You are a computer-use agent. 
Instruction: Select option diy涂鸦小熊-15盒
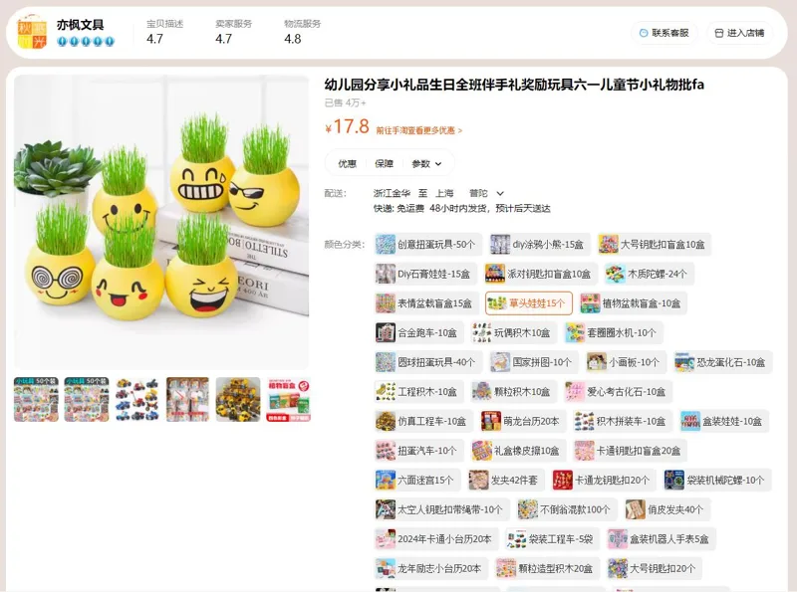pos(540,245)
